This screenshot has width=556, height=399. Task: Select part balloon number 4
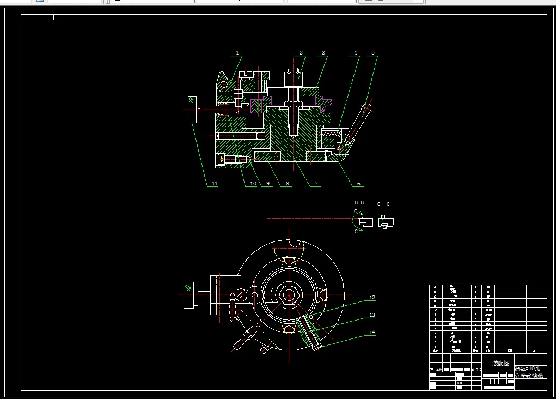(x=355, y=52)
